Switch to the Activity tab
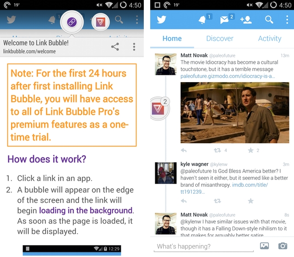 [269, 39]
